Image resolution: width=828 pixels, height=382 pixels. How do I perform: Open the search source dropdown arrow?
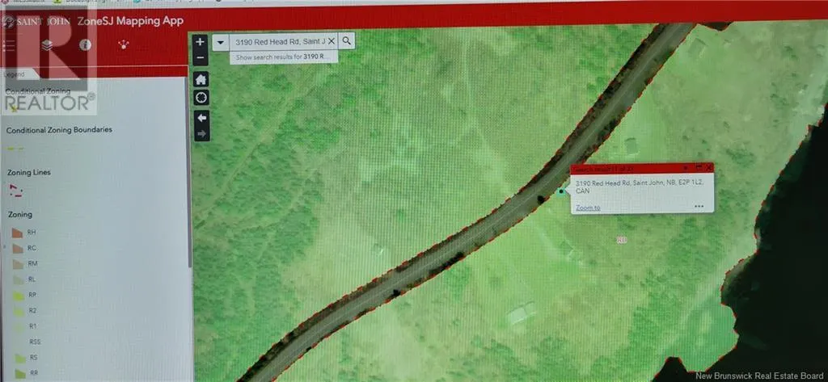(x=221, y=42)
